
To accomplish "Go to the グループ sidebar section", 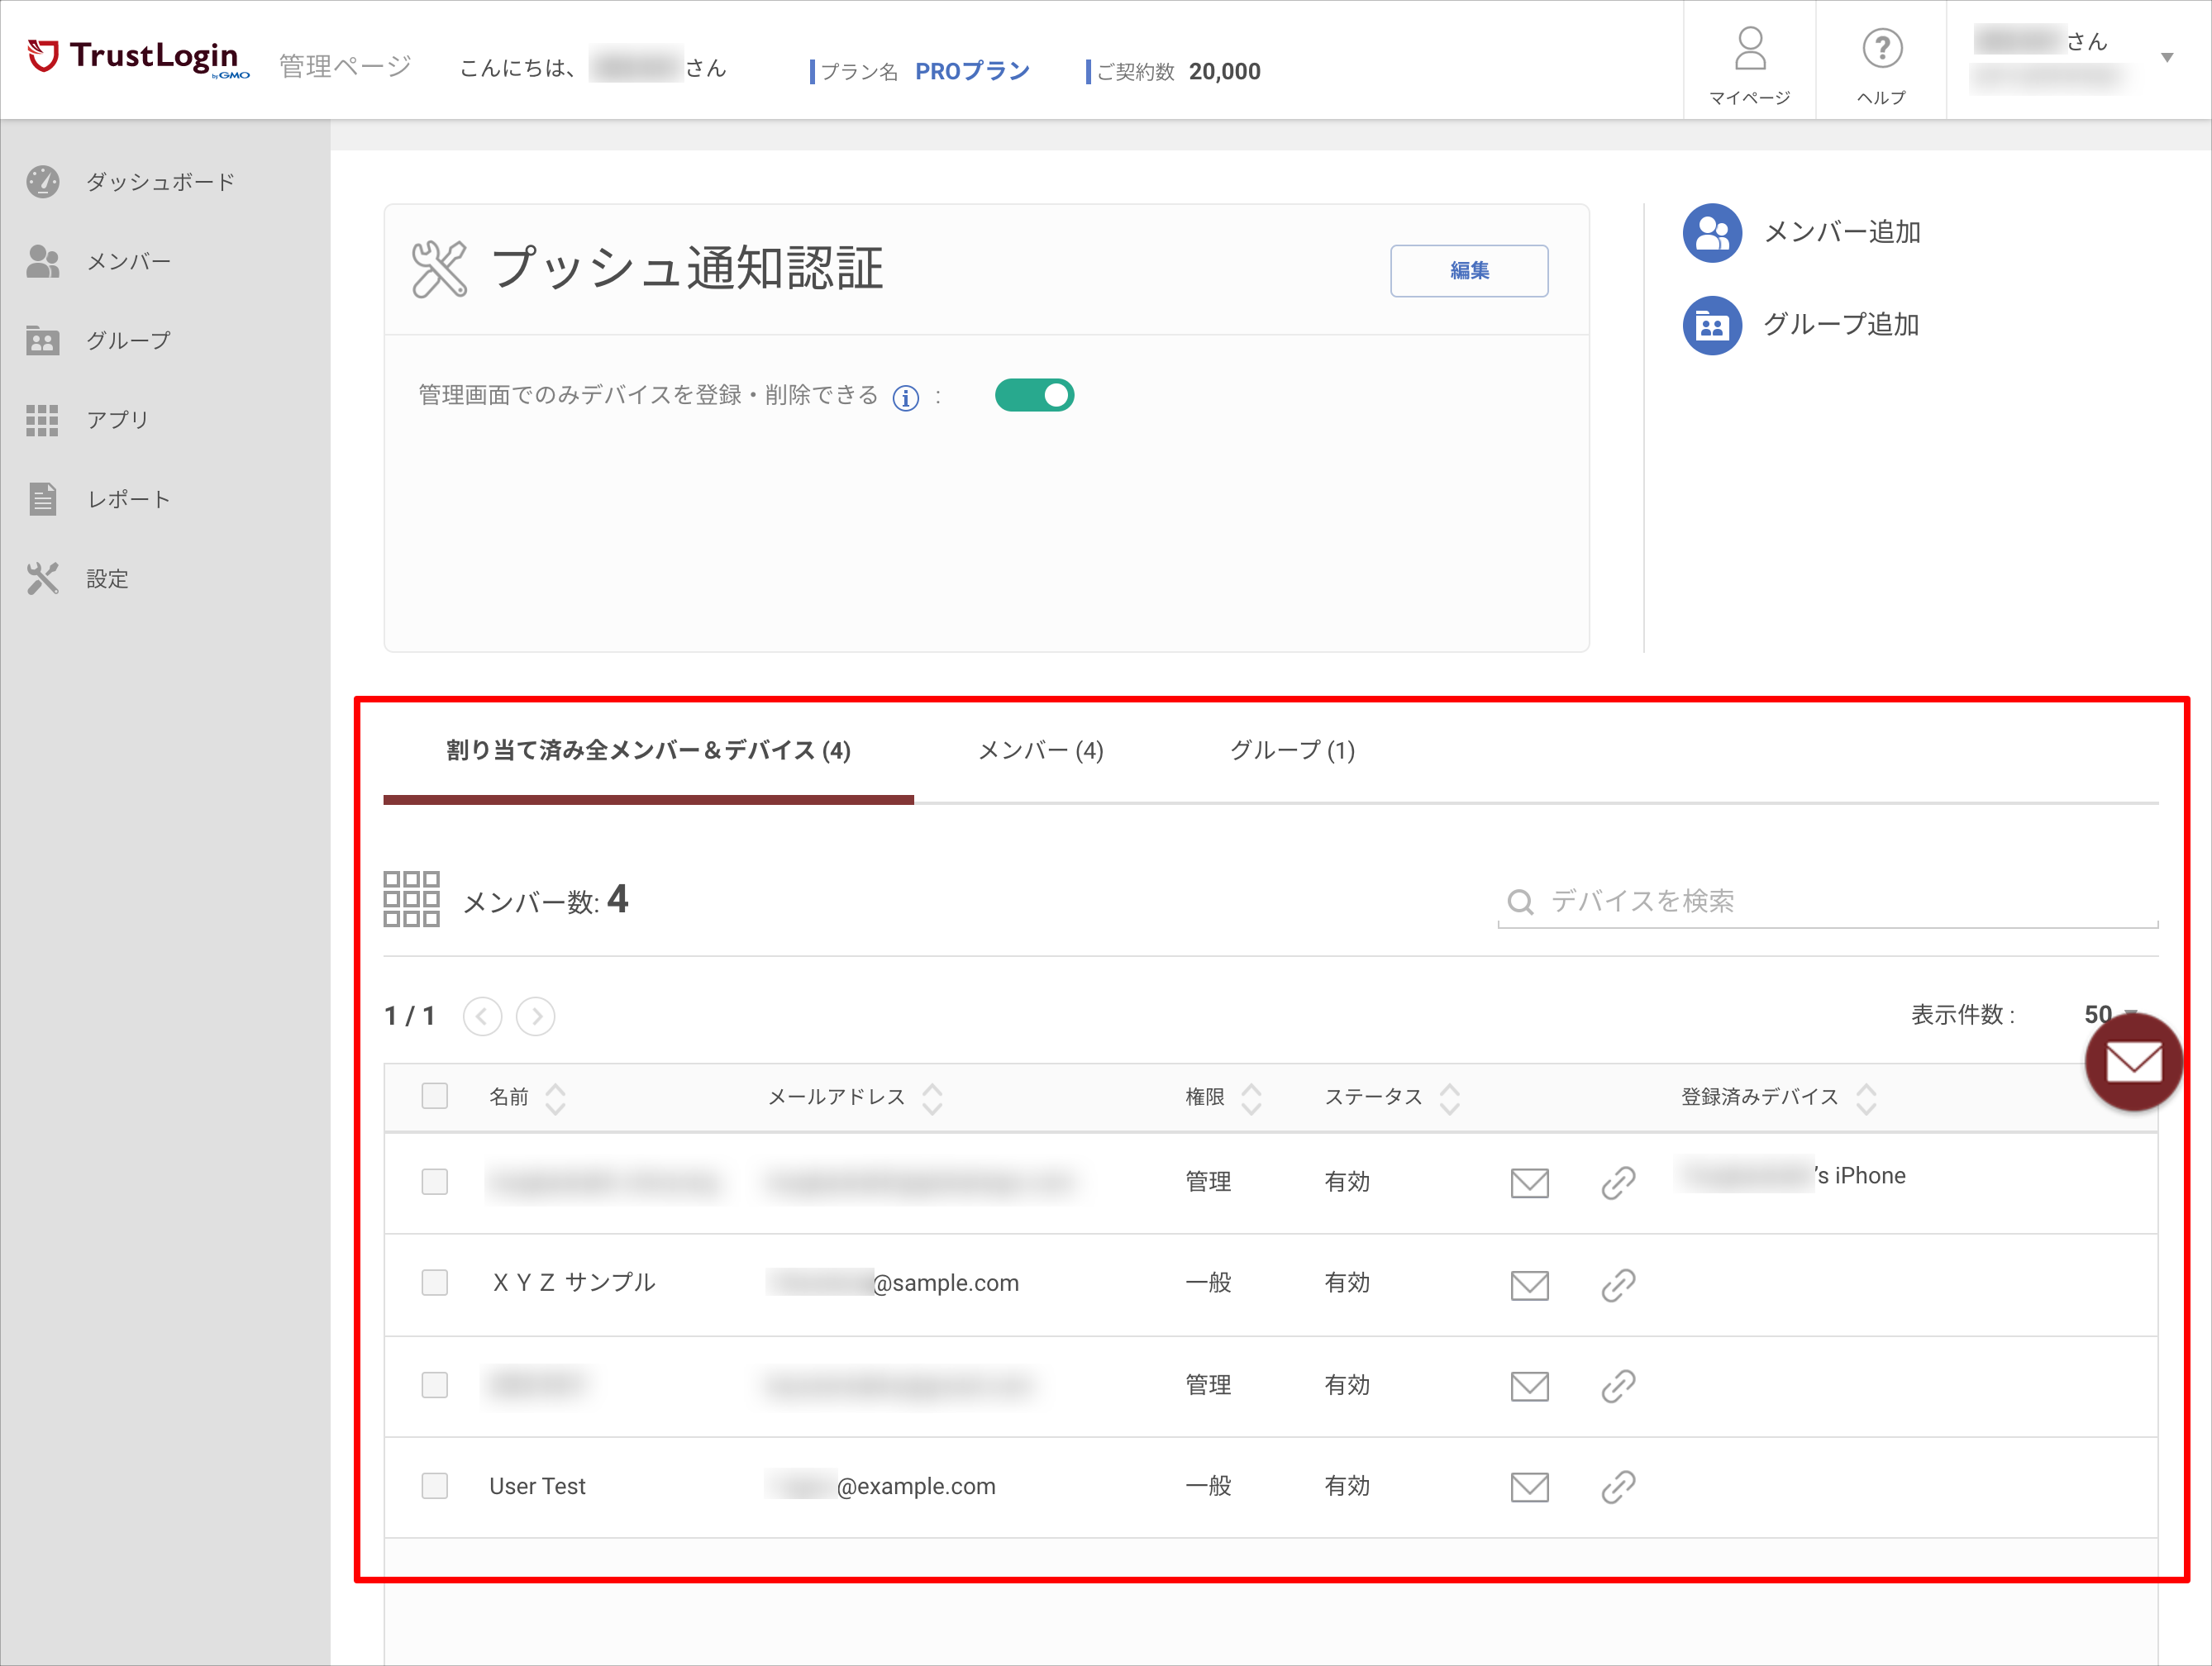I will coord(98,341).
